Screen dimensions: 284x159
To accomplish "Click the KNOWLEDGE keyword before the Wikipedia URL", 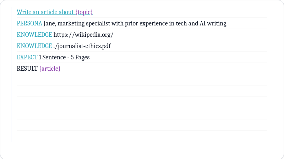I will point(34,35).
